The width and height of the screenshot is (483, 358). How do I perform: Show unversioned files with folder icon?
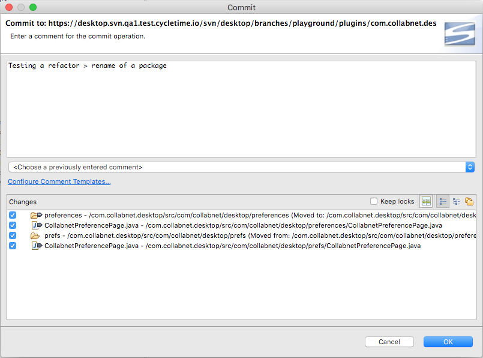[469, 200]
